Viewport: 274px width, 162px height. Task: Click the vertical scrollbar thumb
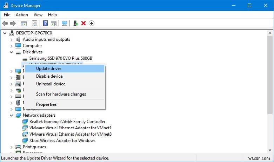coord(270,75)
